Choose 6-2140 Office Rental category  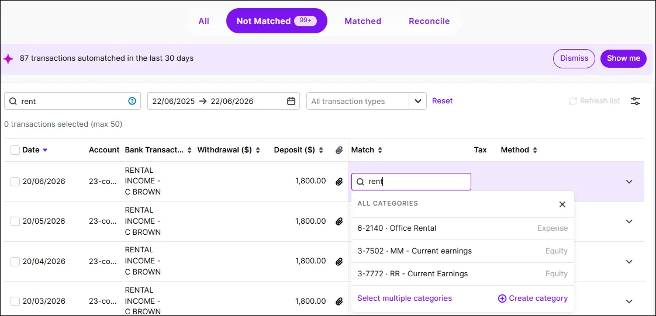462,228
